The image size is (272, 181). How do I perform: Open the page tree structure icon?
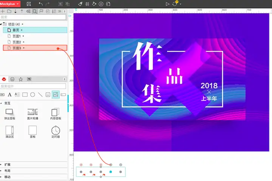coord(28,11)
